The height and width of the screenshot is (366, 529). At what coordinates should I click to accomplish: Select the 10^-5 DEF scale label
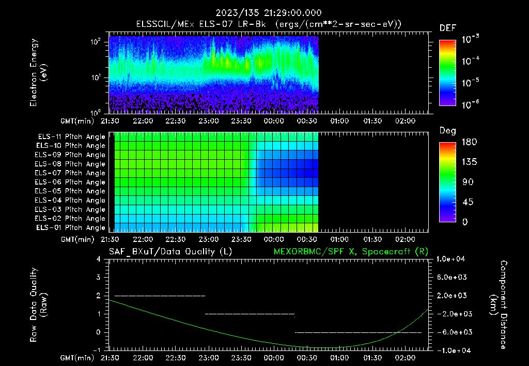pos(470,83)
